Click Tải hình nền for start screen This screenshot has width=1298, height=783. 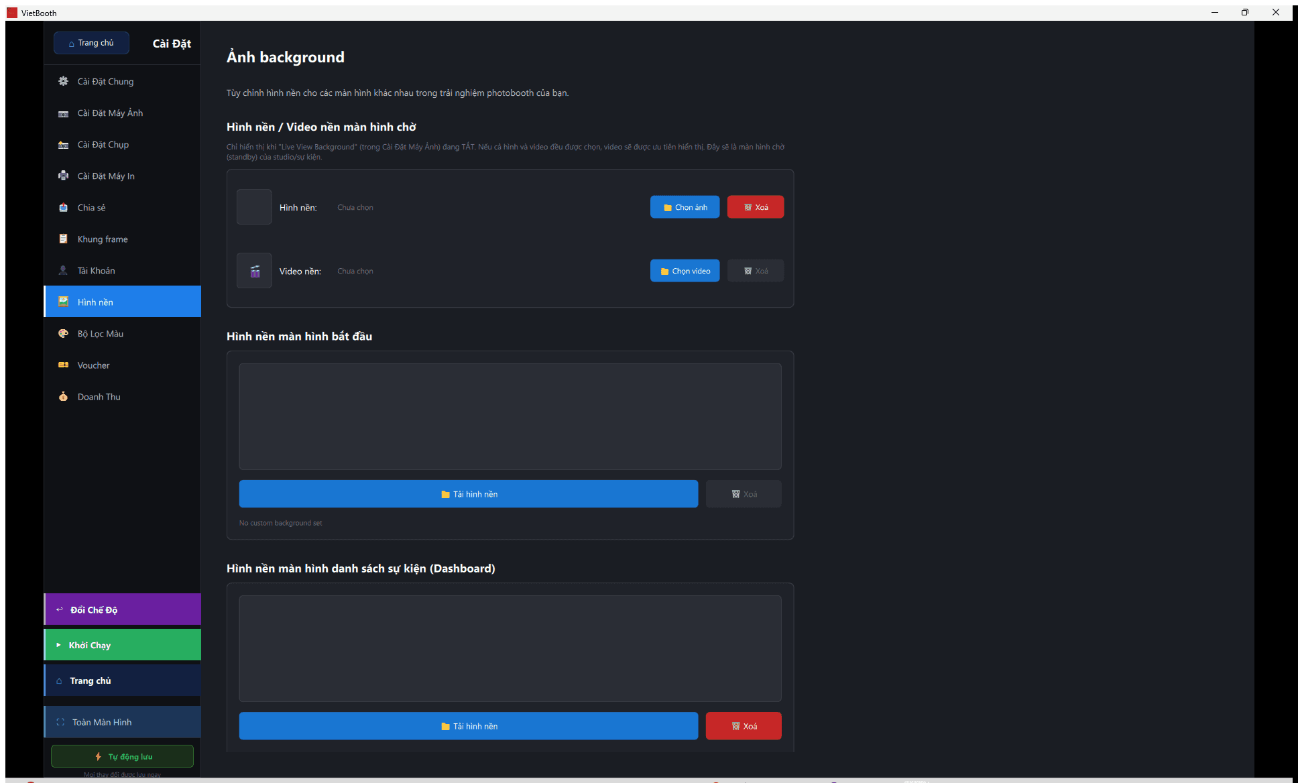(x=469, y=494)
